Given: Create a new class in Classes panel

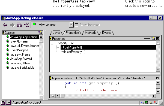Looking at the screenshot, I should click(40, 32).
